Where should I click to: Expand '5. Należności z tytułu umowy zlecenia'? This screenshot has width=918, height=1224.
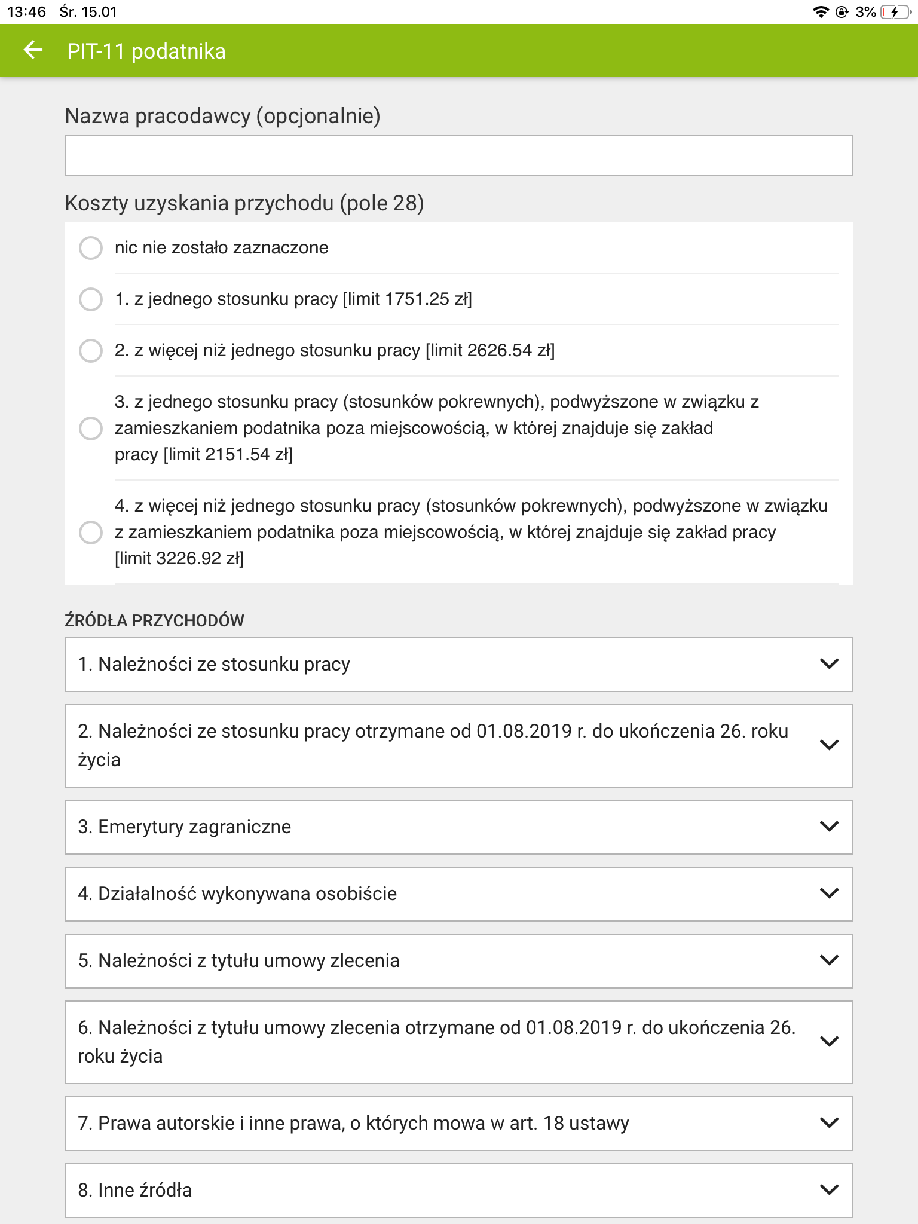[x=828, y=961]
